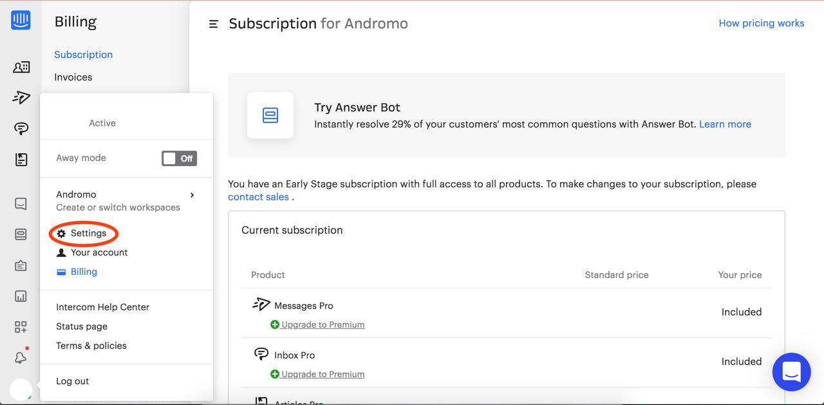
Task: Click the user avatar at bottom left
Action: 21,390
